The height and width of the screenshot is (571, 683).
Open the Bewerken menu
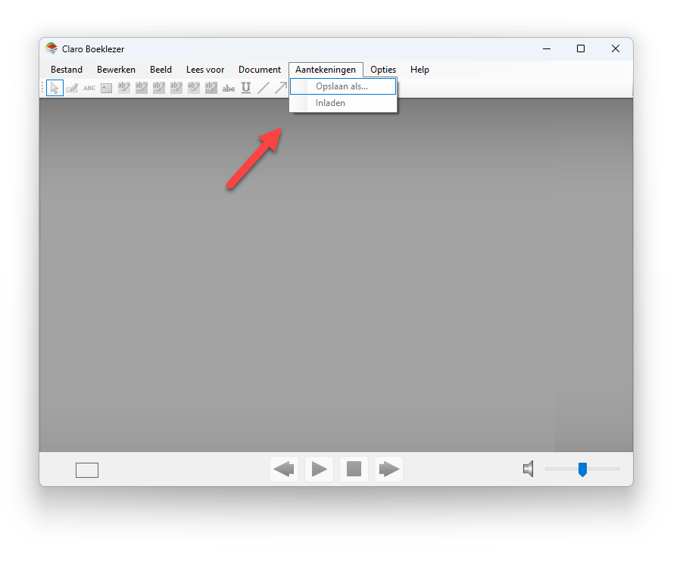coord(117,70)
